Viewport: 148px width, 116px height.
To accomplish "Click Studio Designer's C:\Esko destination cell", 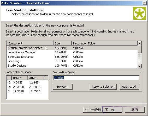I will coord(78,66).
